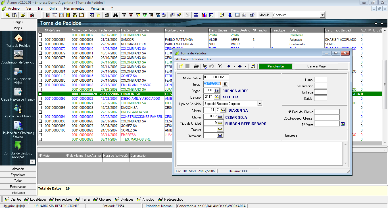Click lookup glasses beside Origen field

[217, 90]
